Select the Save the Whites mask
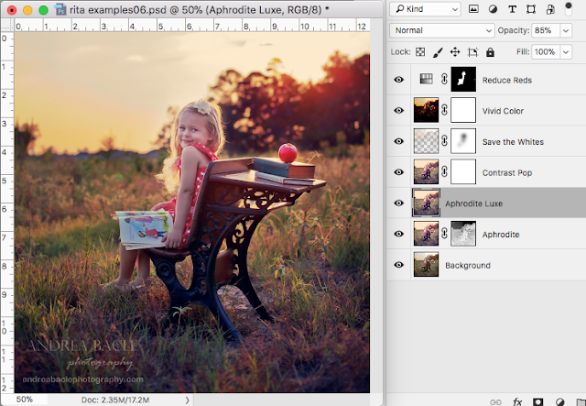This screenshot has height=406, width=586. click(x=463, y=141)
